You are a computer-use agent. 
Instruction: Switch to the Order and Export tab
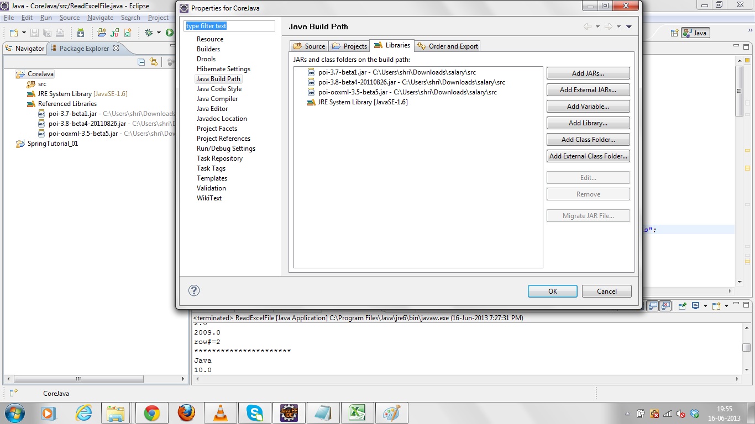(x=448, y=46)
